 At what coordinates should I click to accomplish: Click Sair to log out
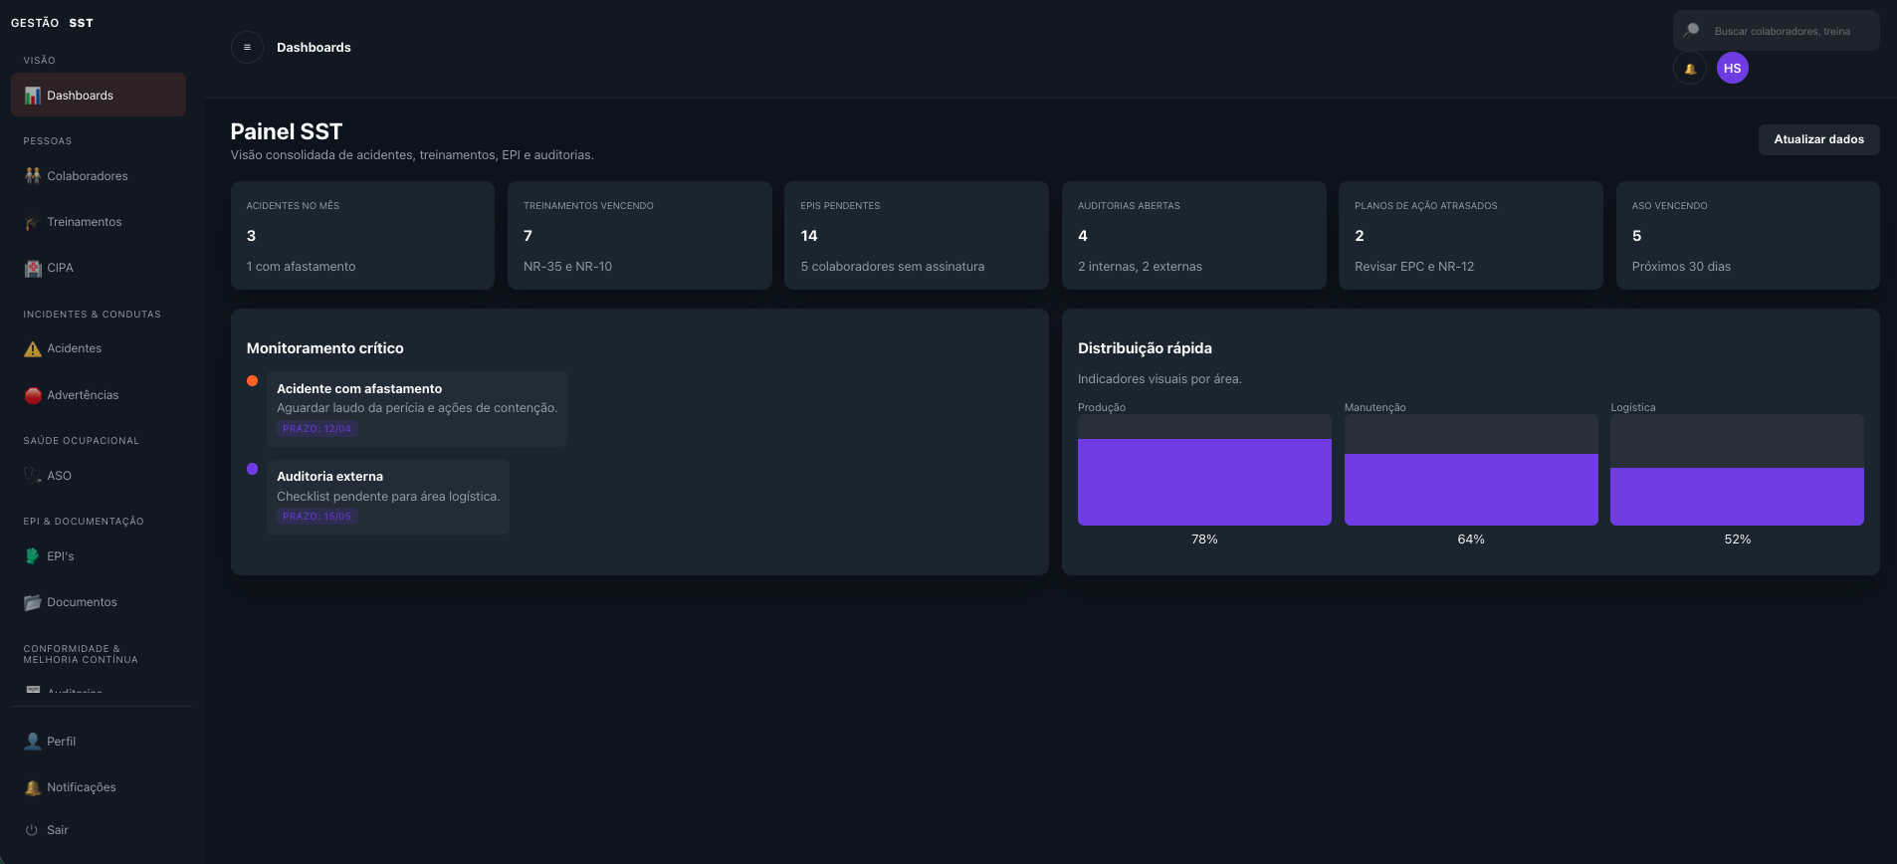pos(57,830)
